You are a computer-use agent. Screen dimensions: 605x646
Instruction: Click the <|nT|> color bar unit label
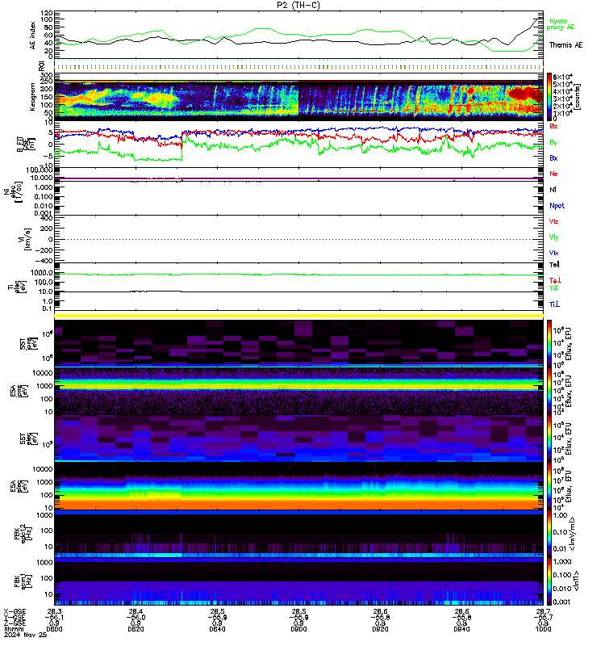576,581
